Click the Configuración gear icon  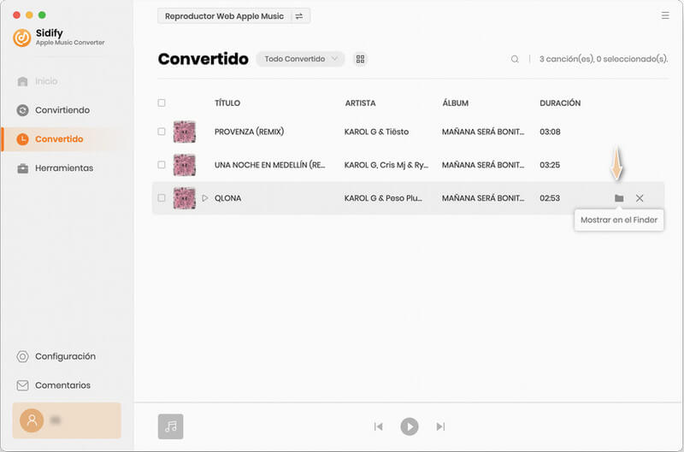coord(22,356)
